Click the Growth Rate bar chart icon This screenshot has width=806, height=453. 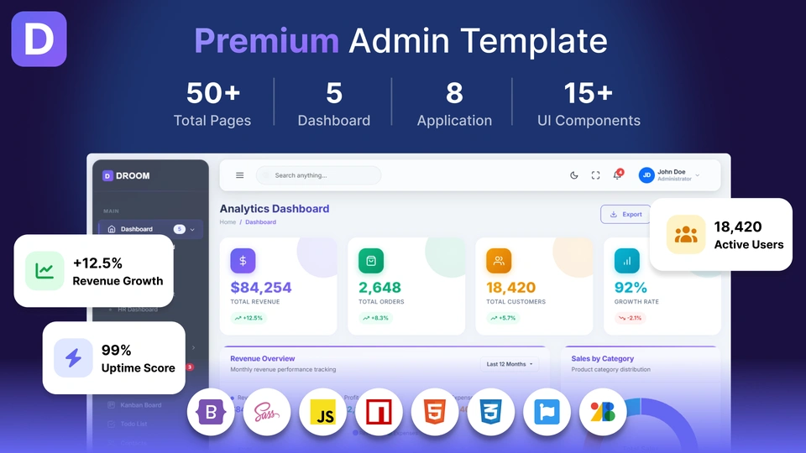coord(626,260)
